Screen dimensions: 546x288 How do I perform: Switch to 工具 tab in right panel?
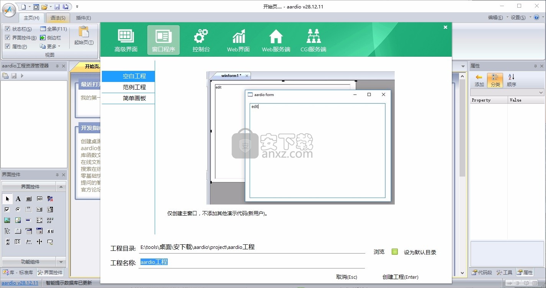click(504, 272)
